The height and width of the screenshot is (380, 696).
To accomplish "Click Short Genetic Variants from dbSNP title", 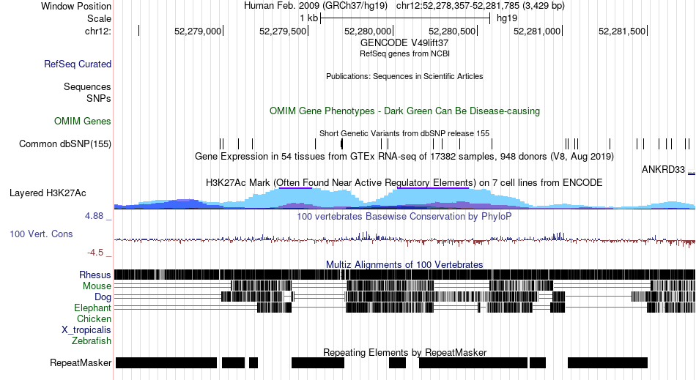I will pyautogui.click(x=404, y=133).
